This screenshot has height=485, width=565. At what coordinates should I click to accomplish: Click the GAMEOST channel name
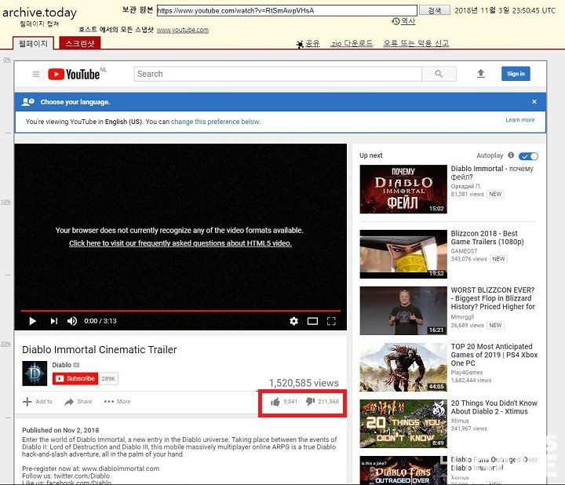pyautogui.click(x=464, y=251)
